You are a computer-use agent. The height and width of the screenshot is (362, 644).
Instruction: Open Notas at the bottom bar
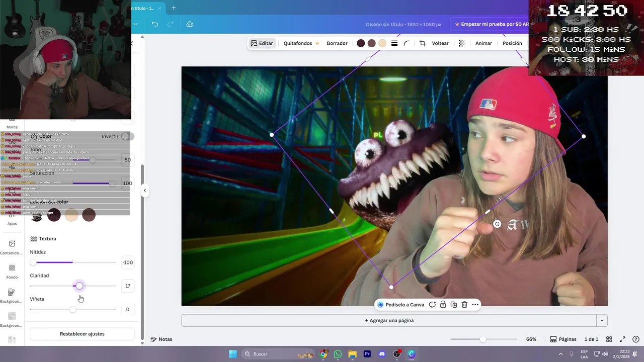[x=161, y=339]
